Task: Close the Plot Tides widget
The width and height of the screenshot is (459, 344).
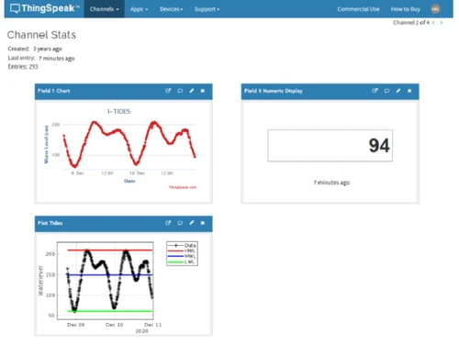Action: pyautogui.click(x=203, y=223)
